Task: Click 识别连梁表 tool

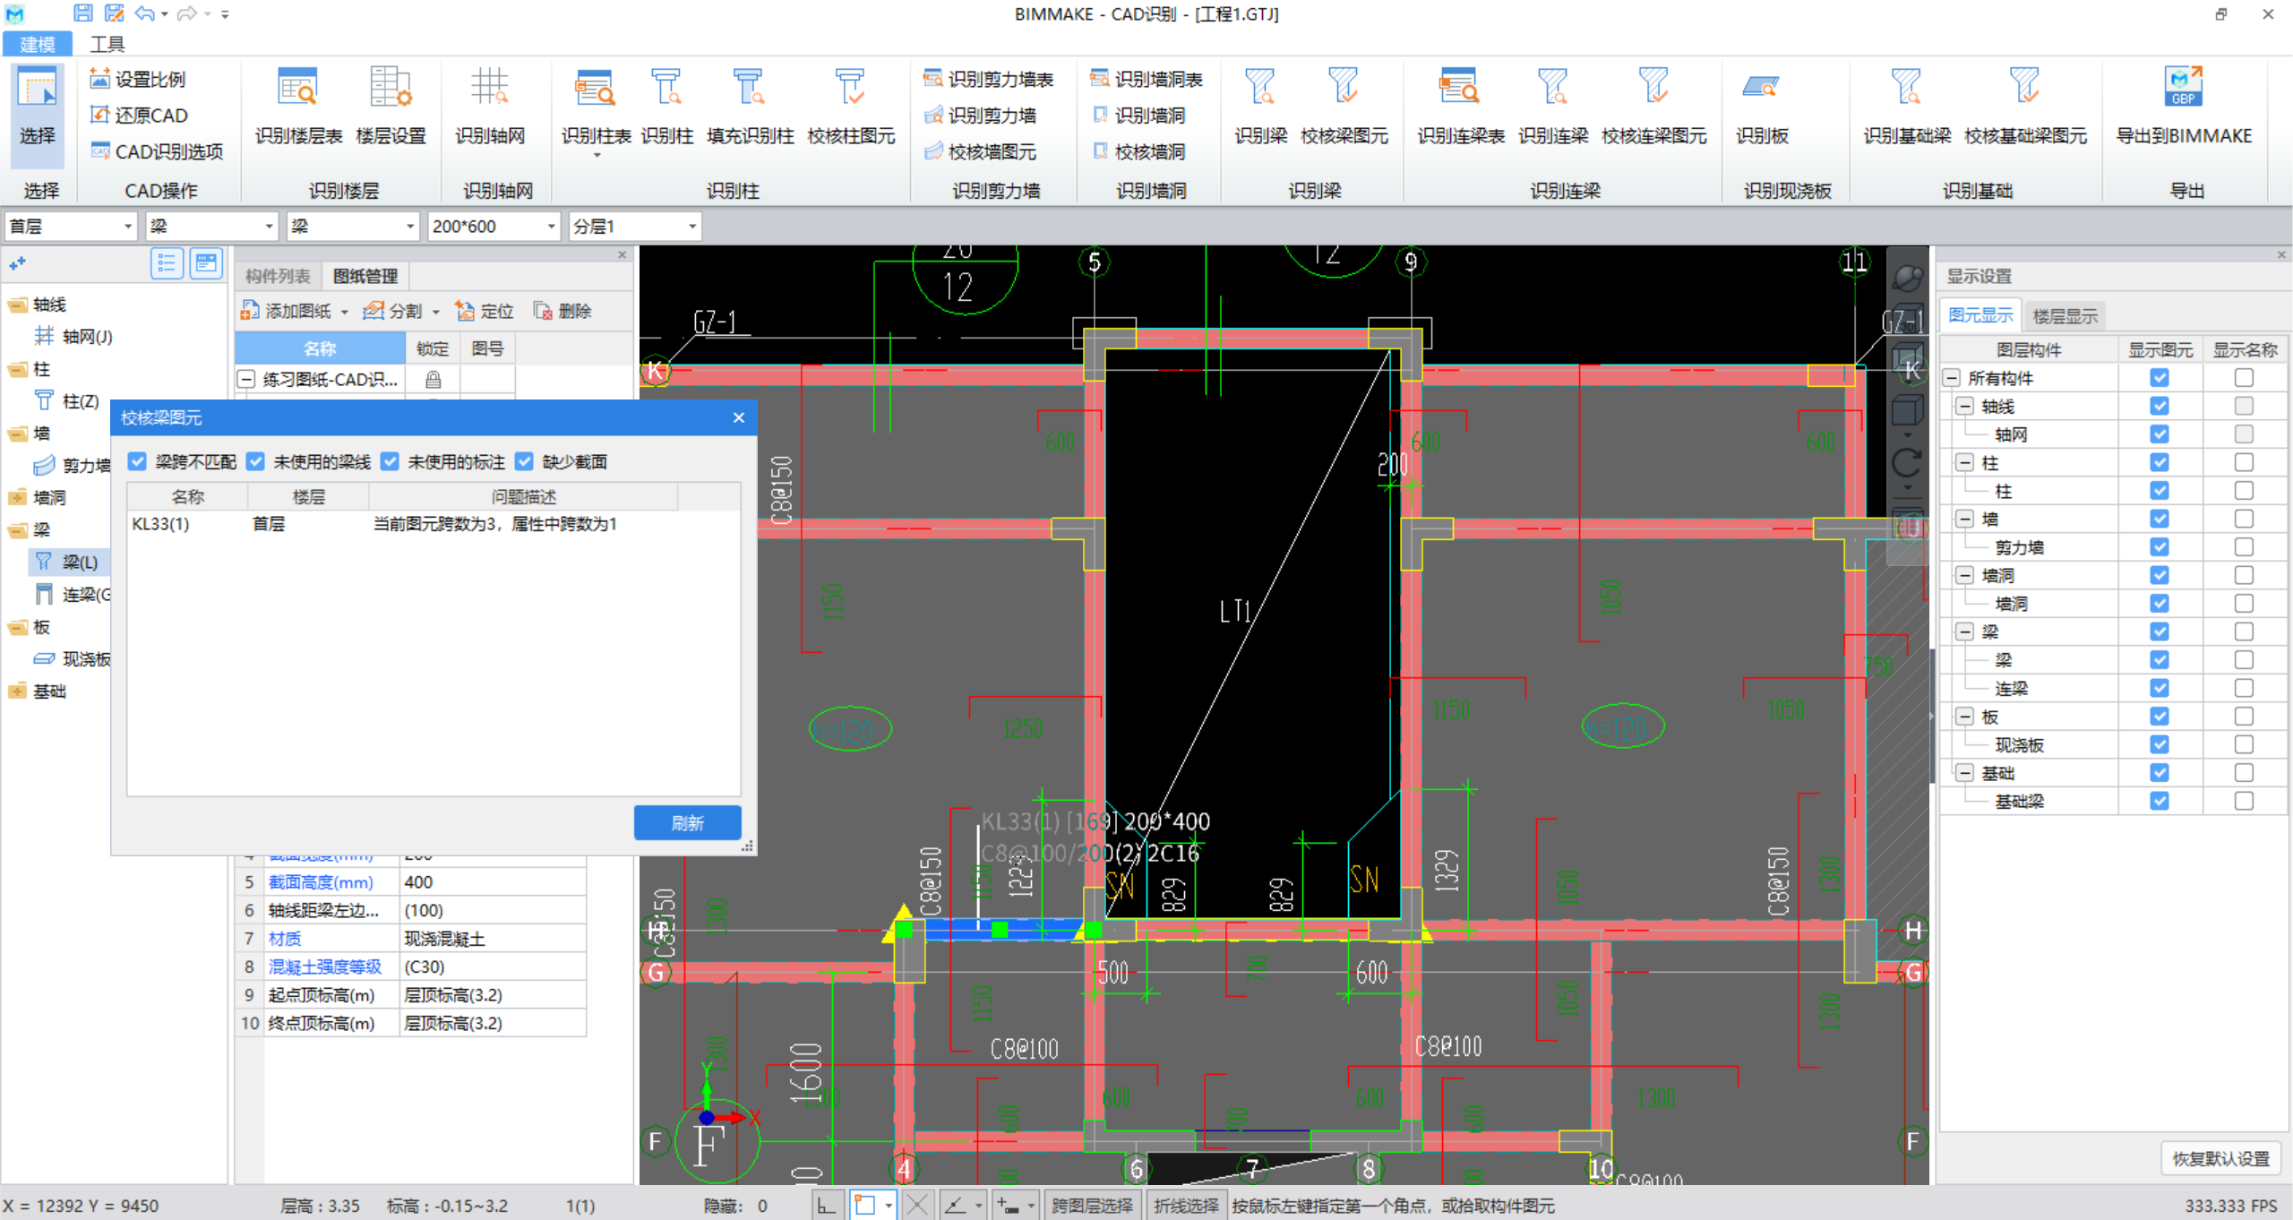Action: pyautogui.click(x=1460, y=107)
